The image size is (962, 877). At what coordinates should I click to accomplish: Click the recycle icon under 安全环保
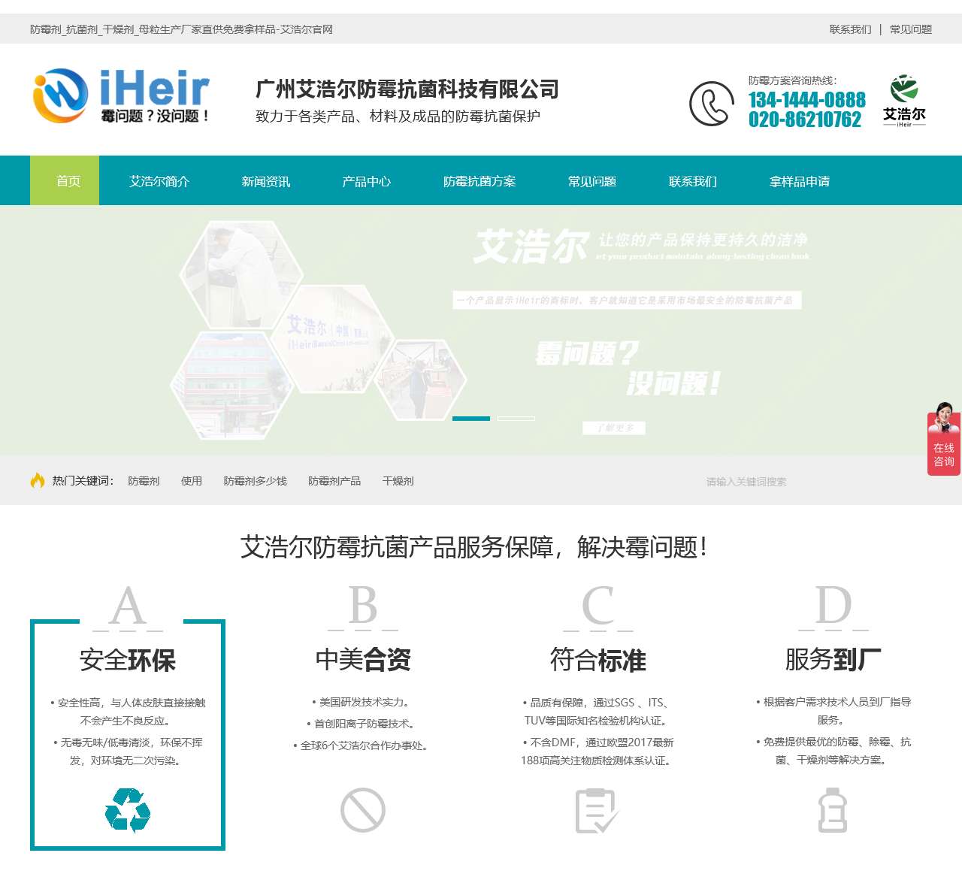point(128,810)
